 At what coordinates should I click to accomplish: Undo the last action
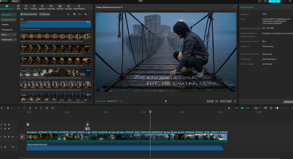[19, 108]
